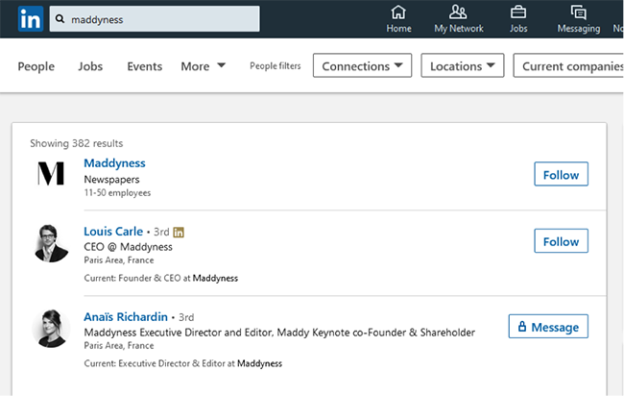Open the Home navigation icon
The image size is (624, 396).
coord(398,12)
